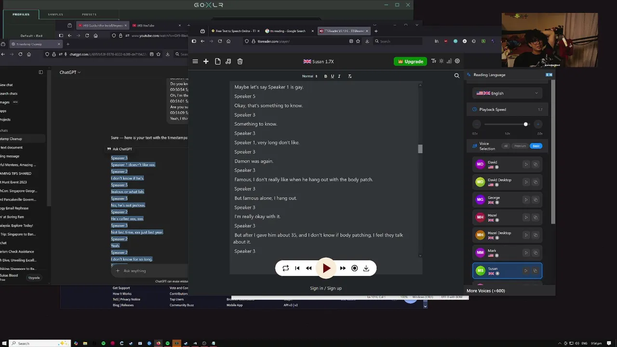Increase playback speed with plus button
Viewport: 617px width, 347px height.
click(538, 124)
